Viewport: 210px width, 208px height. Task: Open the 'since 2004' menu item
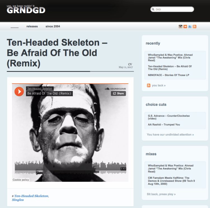pyautogui.click(x=53, y=26)
